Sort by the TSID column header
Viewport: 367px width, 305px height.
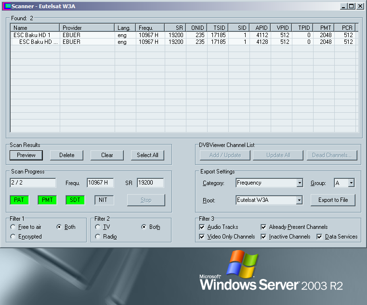(218, 27)
